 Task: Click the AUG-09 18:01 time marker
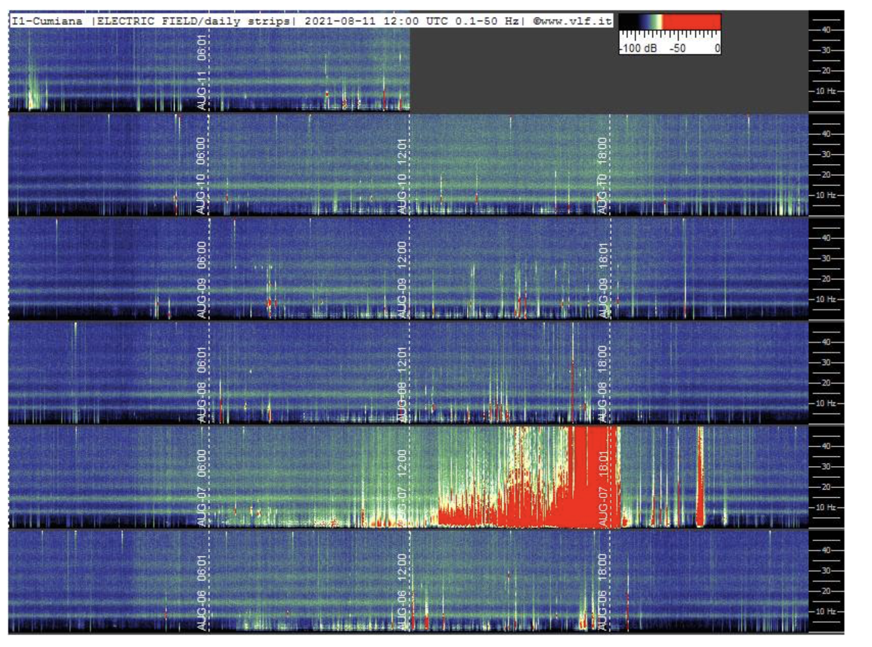point(603,280)
